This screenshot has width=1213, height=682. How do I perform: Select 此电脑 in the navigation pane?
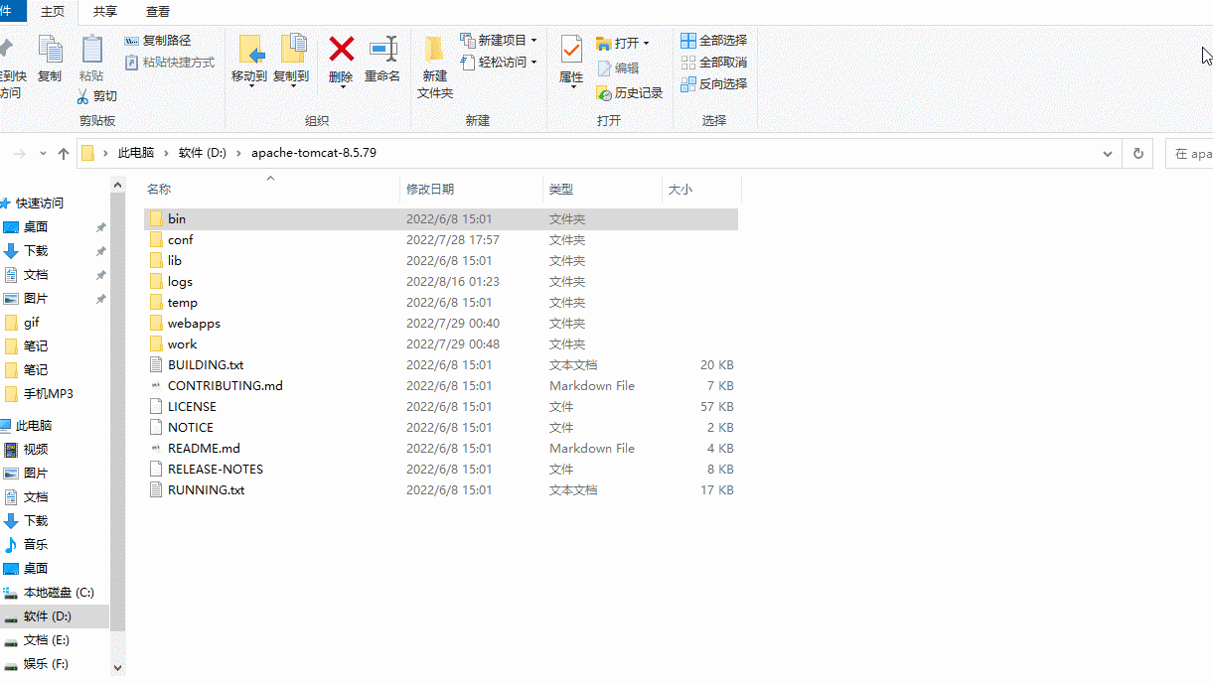click(34, 425)
